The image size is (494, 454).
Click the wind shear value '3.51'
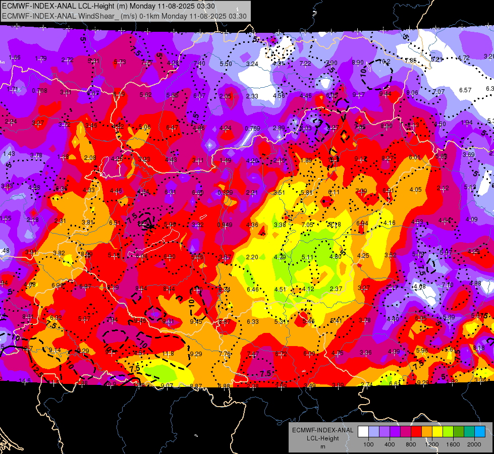click(279, 193)
